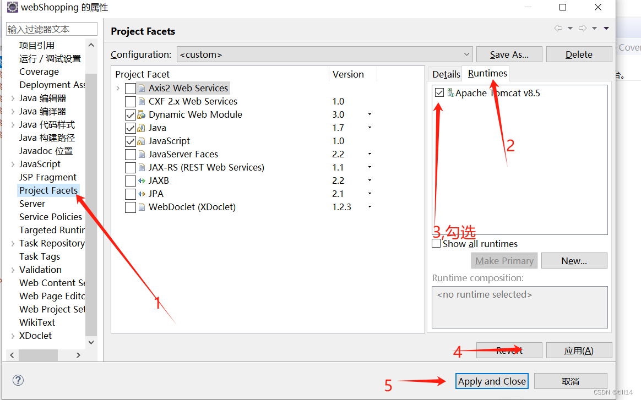This screenshot has height=400, width=641.
Task: Click the forward navigation arrow in the header
Action: pos(582,29)
